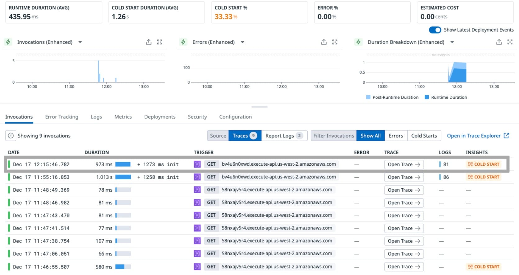Switch source to Traces
The height and width of the screenshot is (275, 519).
coord(245,136)
